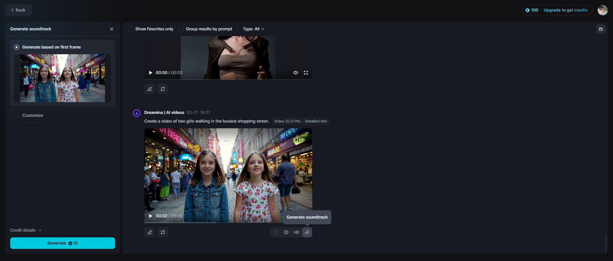Click the Generate button for 15 credits
613x261 pixels.
pos(63,243)
